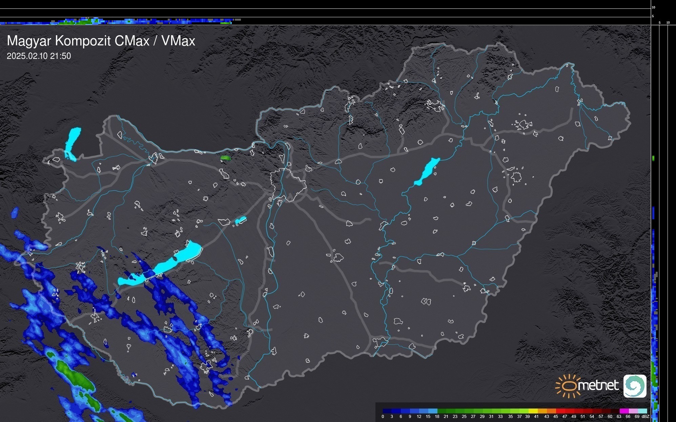The height and width of the screenshot is (422, 676).
Task: Click the Magyar Kompozit CMax / VMax title
Action: (101, 41)
